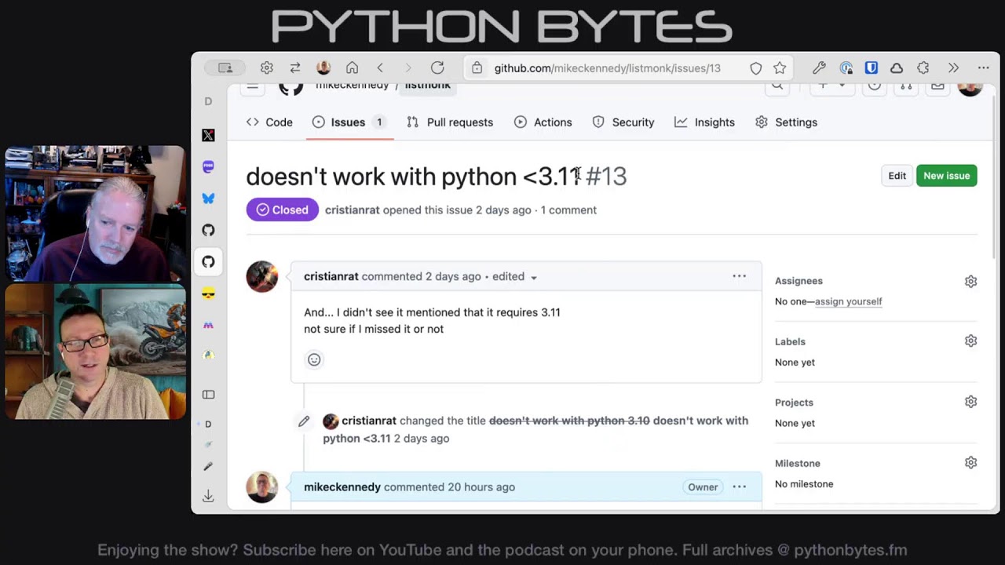The width and height of the screenshot is (1005, 565).
Task: Open Milestone settings gear
Action: tap(970, 463)
